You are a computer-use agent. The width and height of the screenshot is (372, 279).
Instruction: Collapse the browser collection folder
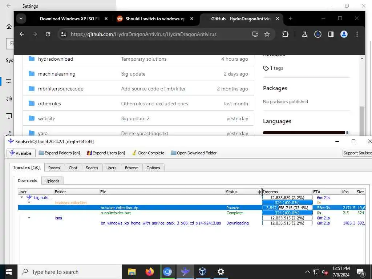29,202
